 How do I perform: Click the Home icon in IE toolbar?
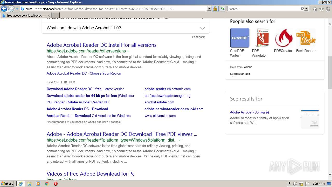[x=315, y=9]
